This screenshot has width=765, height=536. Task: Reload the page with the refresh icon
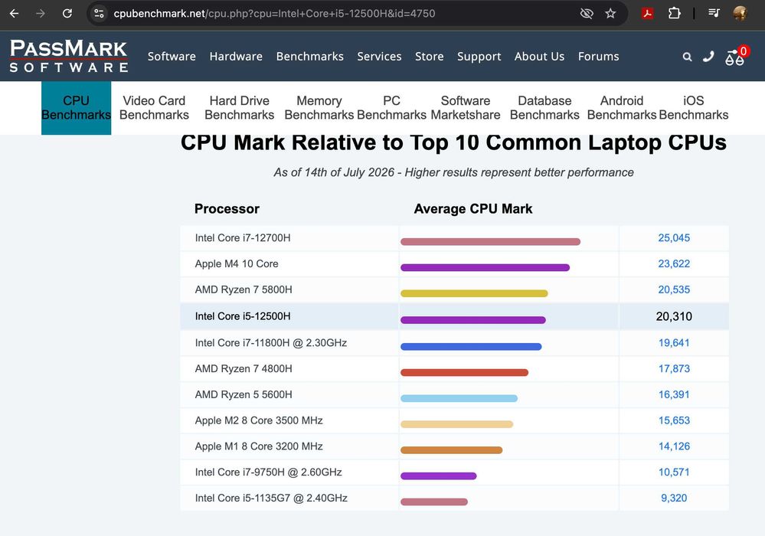[x=67, y=13]
